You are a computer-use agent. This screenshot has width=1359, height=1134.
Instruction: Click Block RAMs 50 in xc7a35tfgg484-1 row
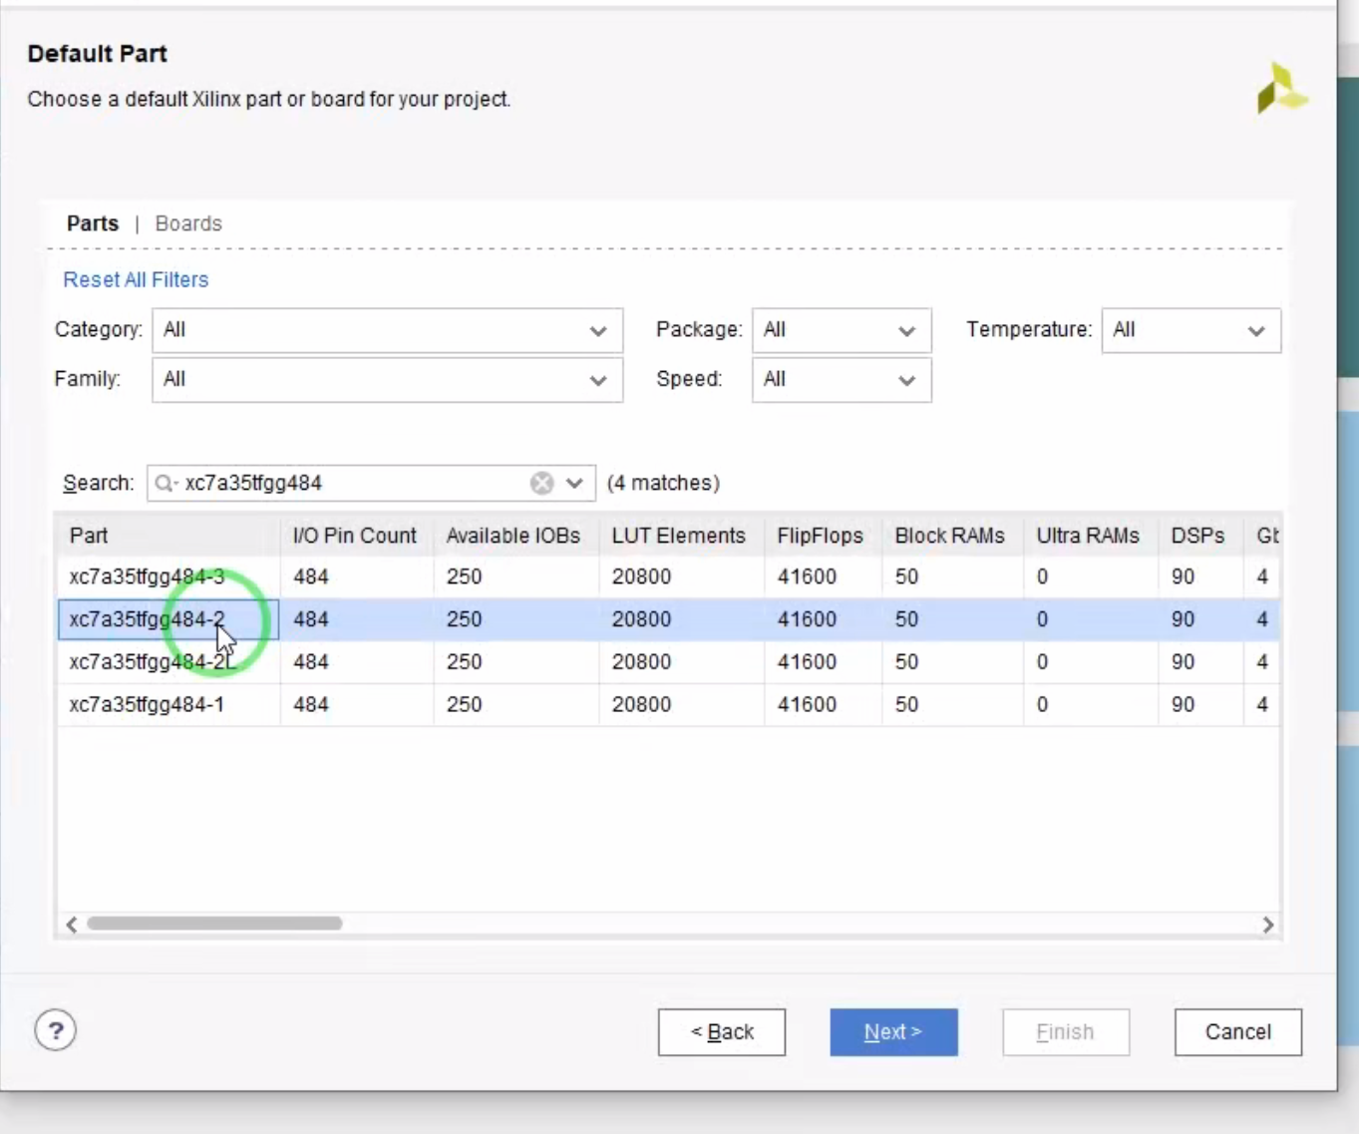point(906,705)
